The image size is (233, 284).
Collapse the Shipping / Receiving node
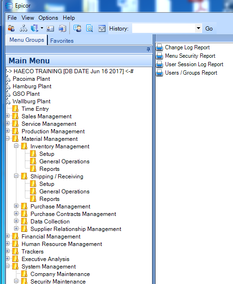tap(16, 176)
